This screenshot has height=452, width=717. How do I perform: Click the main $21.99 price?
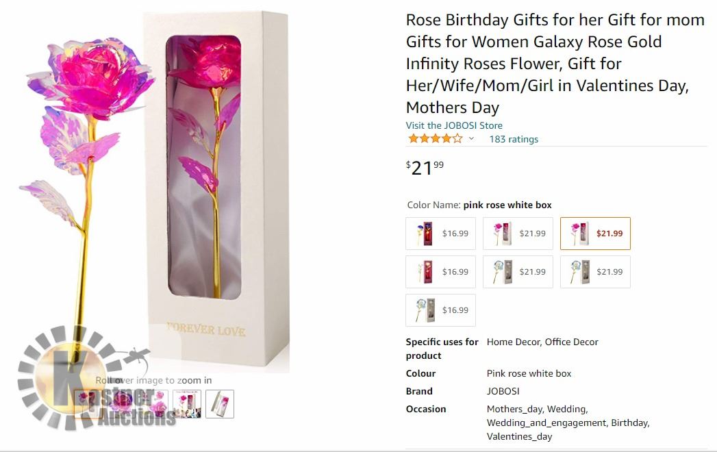click(x=425, y=167)
